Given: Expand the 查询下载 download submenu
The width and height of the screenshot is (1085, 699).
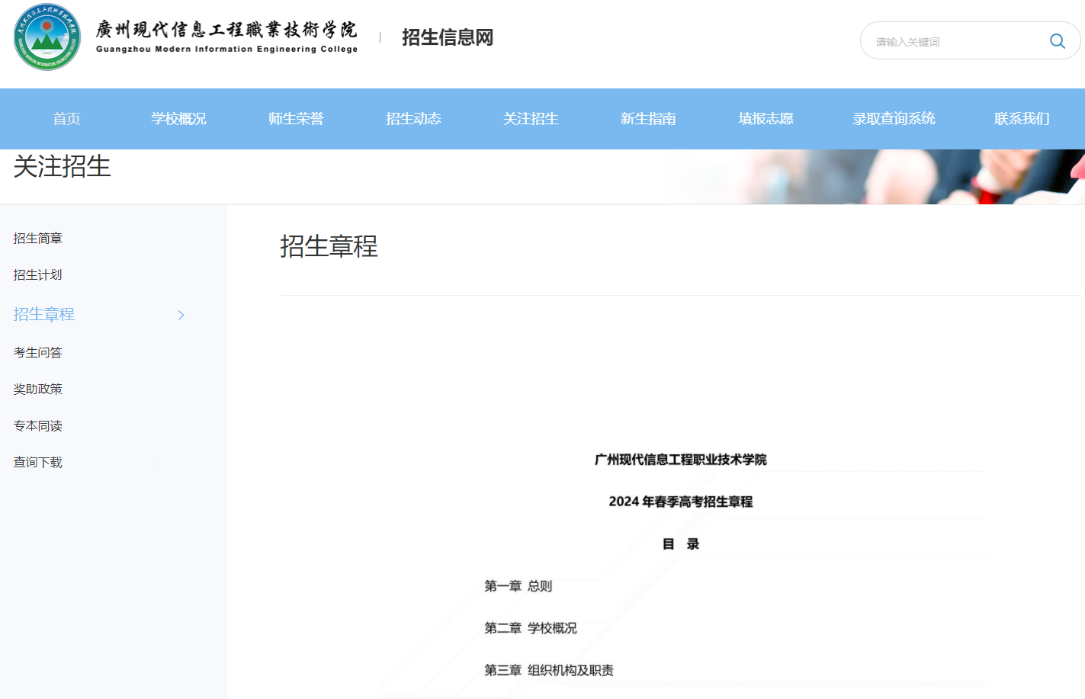Looking at the screenshot, I should [37, 462].
